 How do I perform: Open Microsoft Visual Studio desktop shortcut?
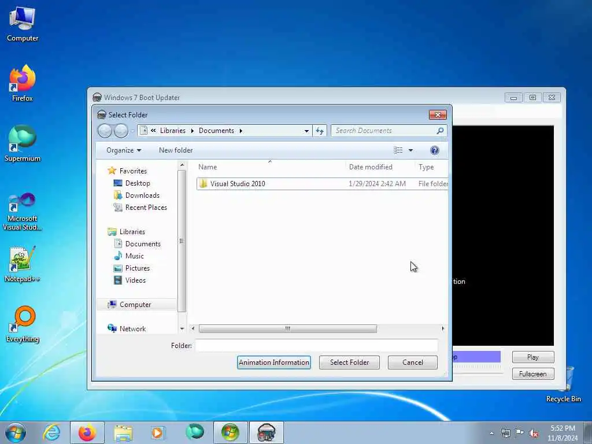tap(23, 212)
